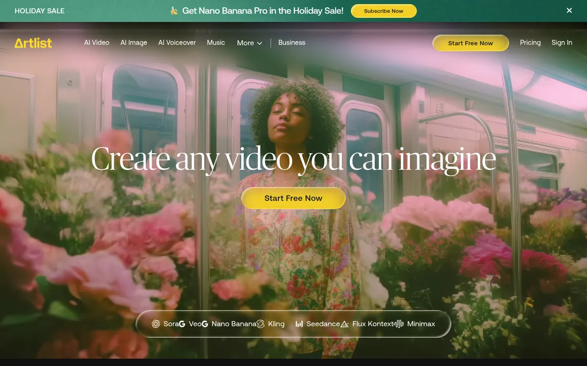The height and width of the screenshot is (366, 587).
Task: Close the Holiday Sale banner
Action: (x=569, y=11)
